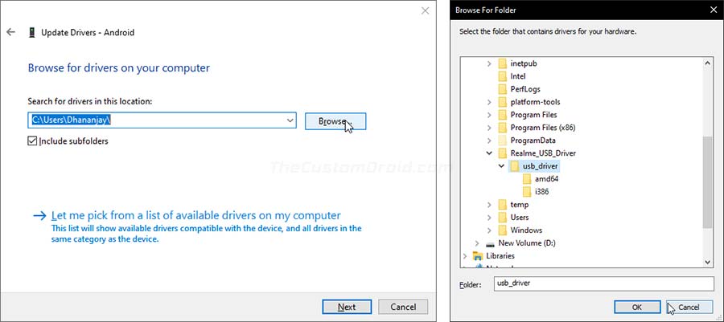Click Next in Update Drivers

347,307
